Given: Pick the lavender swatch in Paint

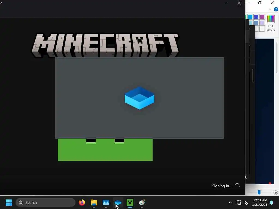Looking at the screenshot, I should coord(262,23).
